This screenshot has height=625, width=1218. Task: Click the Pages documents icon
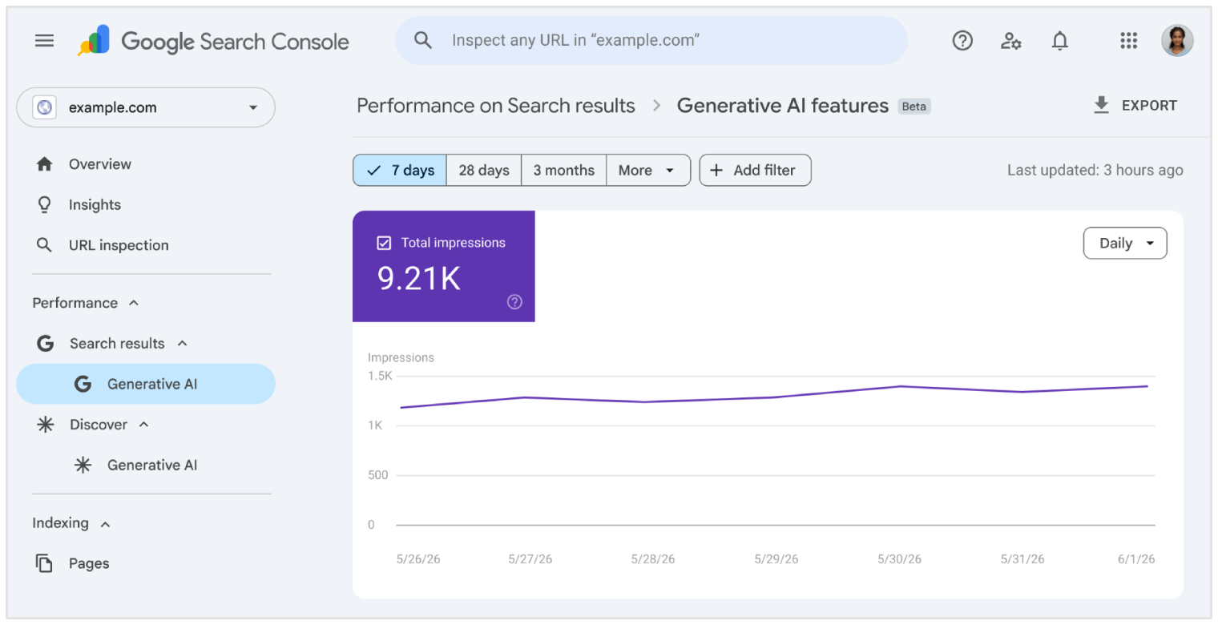click(45, 563)
